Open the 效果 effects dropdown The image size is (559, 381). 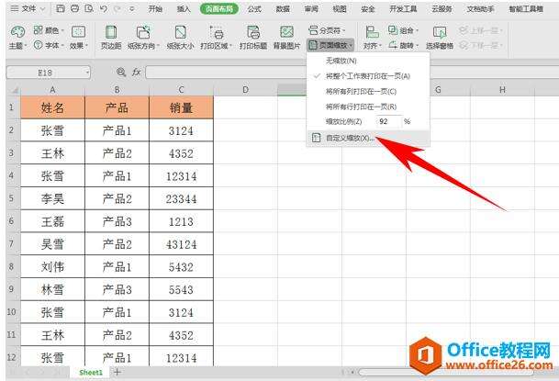(78, 38)
